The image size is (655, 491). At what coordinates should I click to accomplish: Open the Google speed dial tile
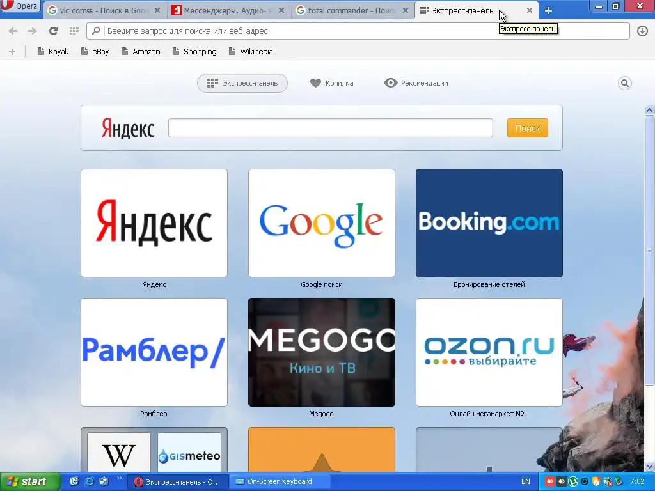pos(322,223)
